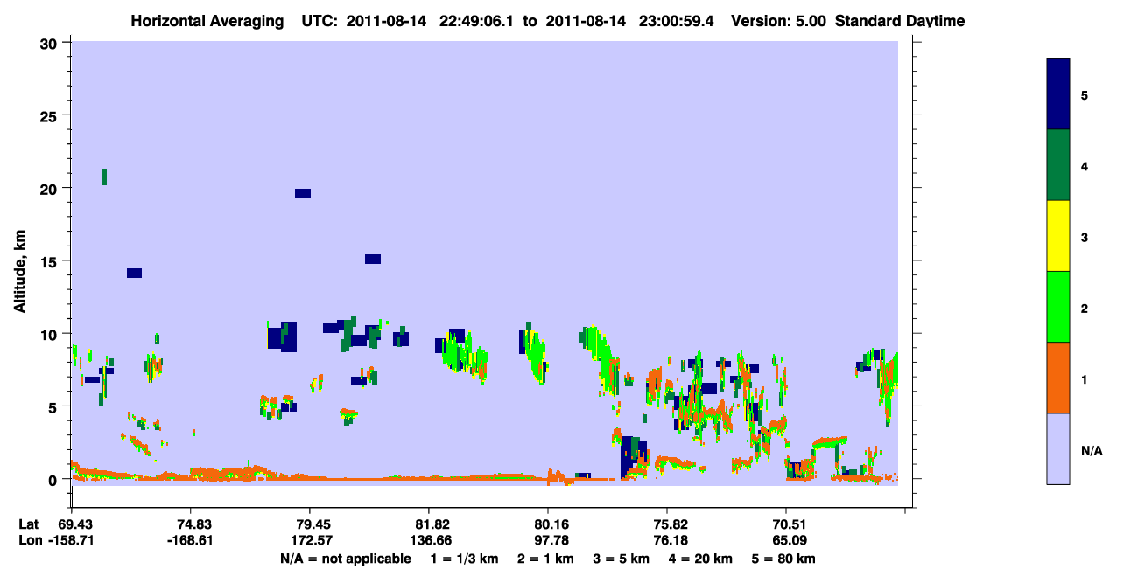Click the '2 = 1 km' legend note

(x=544, y=559)
